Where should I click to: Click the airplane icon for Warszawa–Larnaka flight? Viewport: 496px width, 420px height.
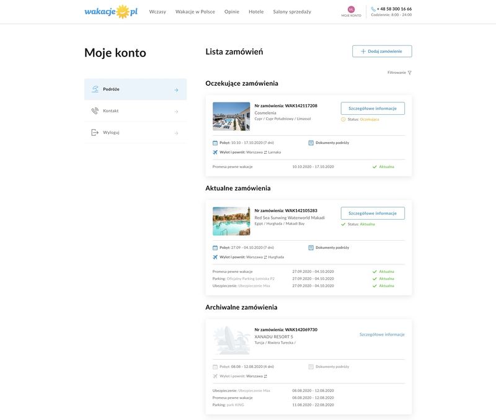click(x=215, y=152)
